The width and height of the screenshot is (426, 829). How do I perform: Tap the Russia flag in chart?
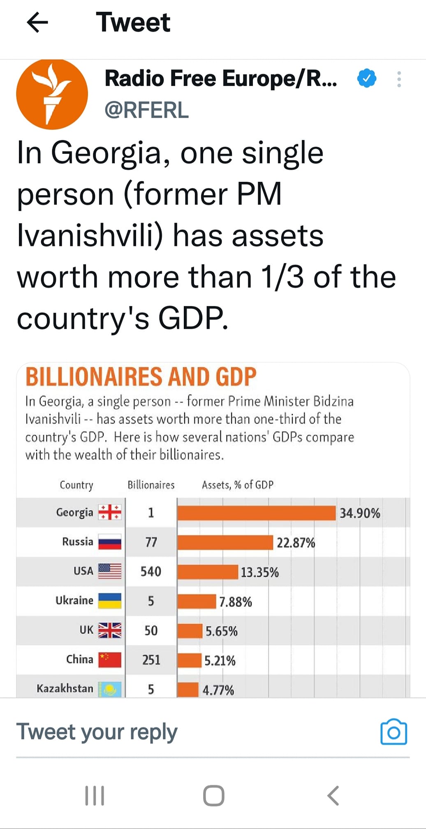[110, 542]
